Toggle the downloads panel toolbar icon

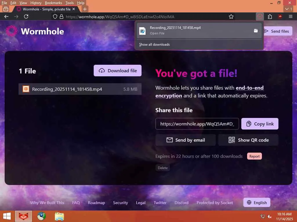pyautogui.click(x=260, y=16)
